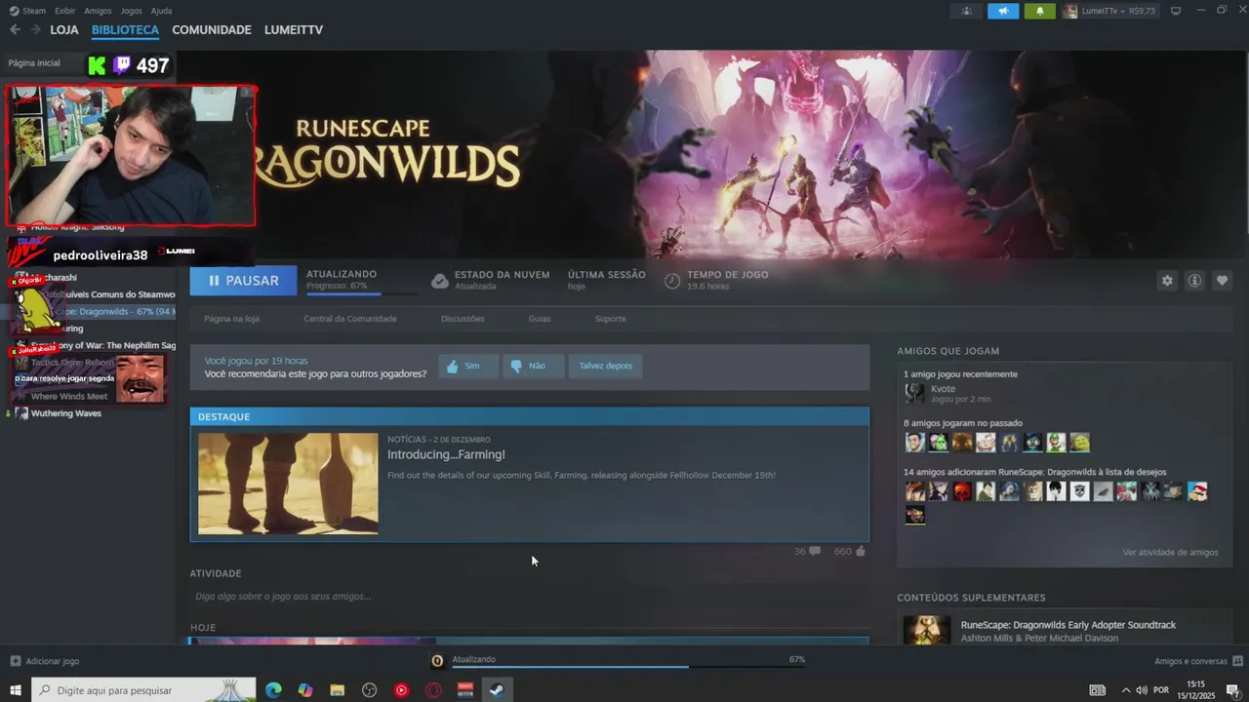Screen dimensions: 1249x702
Task: Open COMUNIDADE tab
Action: 212,30
